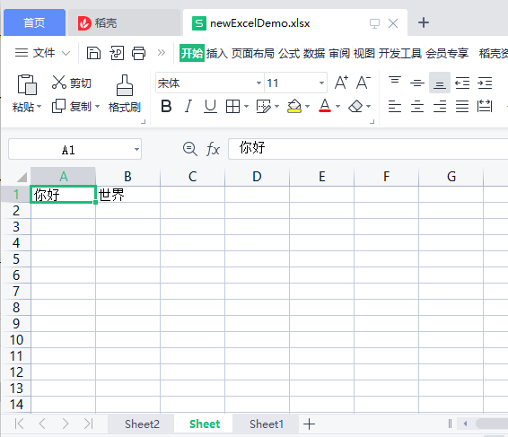
Task: Open fill color dropdown arrow
Action: click(x=308, y=106)
